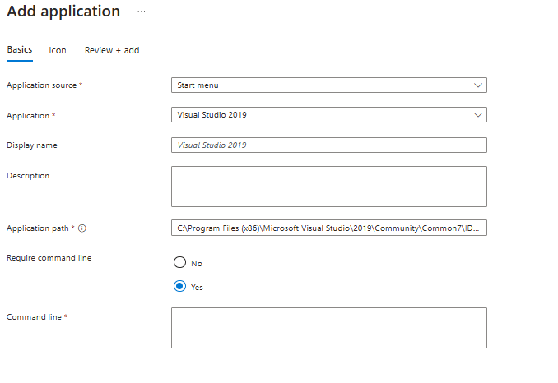Click the Application path field
This screenshot has width=558, height=383.
tap(329, 228)
